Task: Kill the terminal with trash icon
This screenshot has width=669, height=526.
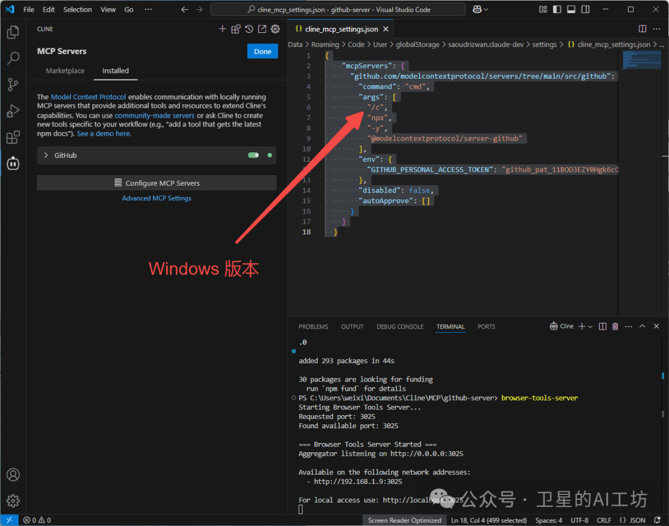Action: (615, 327)
